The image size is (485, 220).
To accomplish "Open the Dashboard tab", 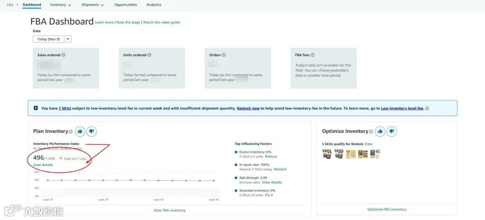I will point(32,5).
